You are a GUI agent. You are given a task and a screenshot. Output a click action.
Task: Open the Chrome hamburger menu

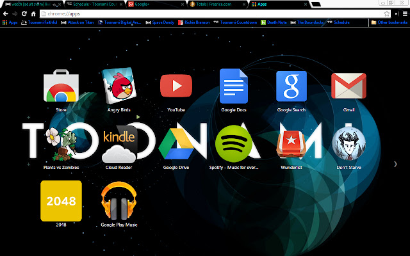(x=405, y=13)
